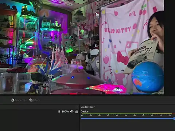This screenshot has height=131, width=175.
Task: Click the Properties gear icon
Action: (13, 100)
